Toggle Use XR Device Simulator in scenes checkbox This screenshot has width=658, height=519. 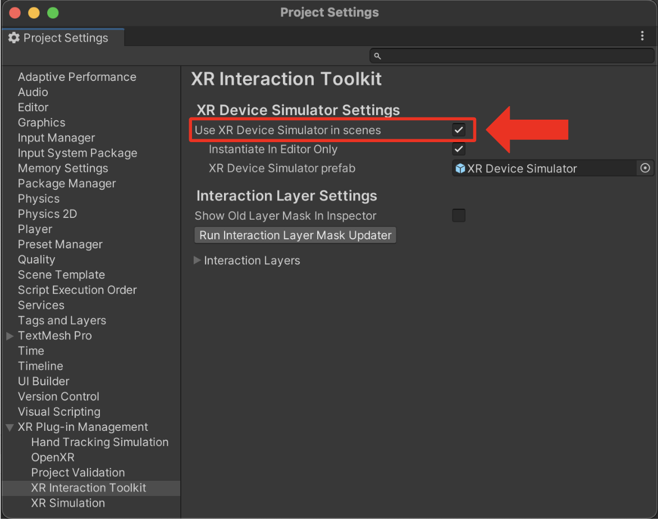point(459,130)
